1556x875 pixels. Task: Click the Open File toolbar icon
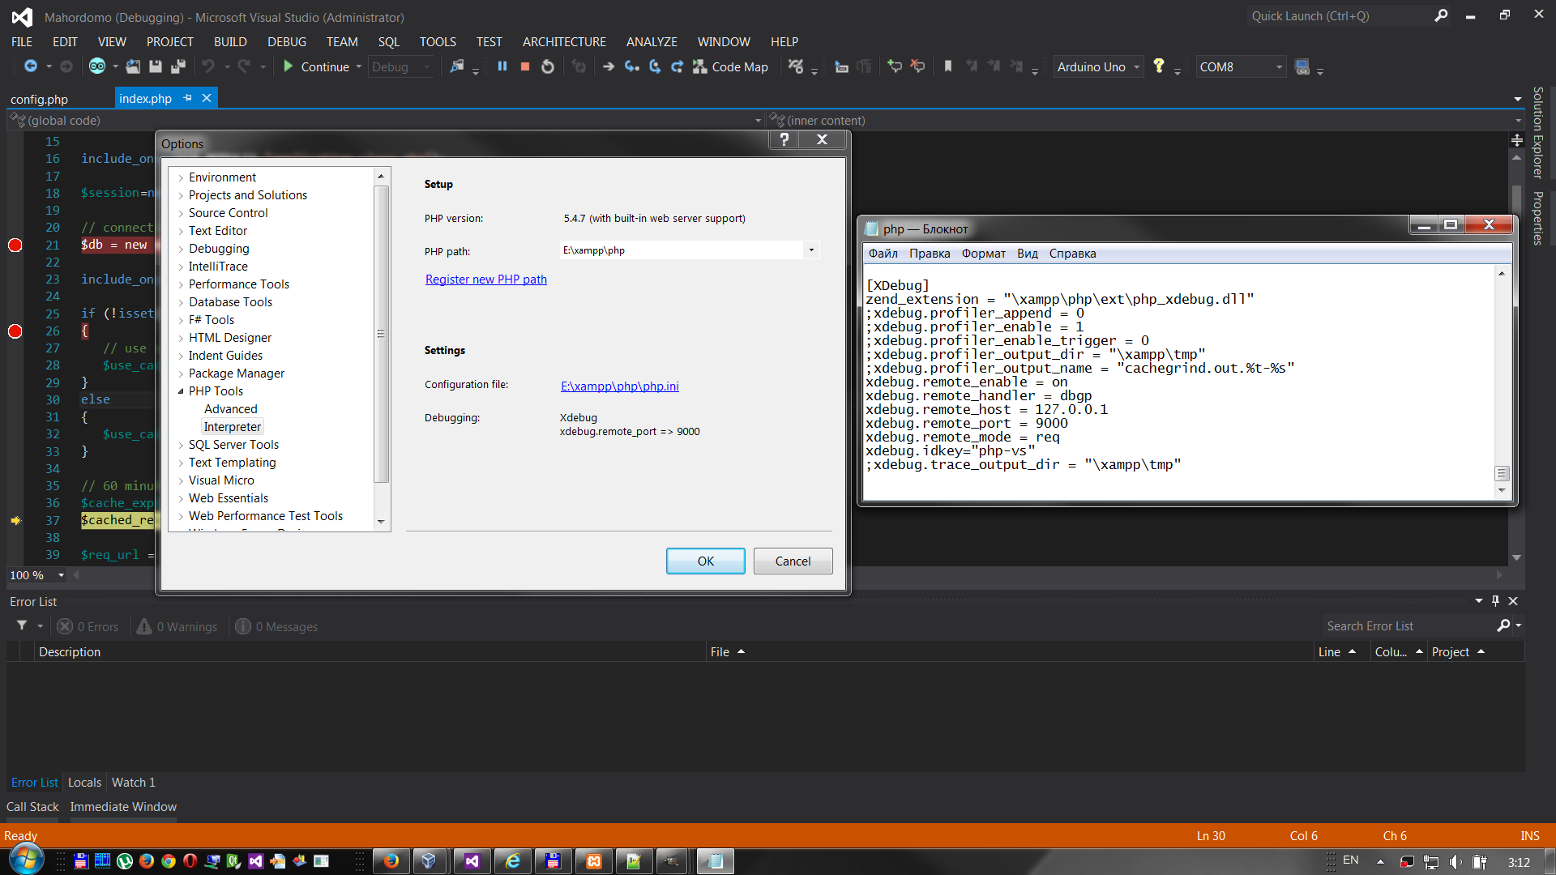pos(133,66)
